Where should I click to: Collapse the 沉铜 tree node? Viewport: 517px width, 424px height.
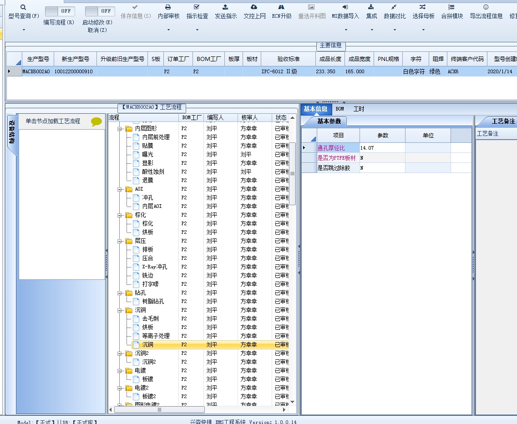pyautogui.click(x=119, y=310)
